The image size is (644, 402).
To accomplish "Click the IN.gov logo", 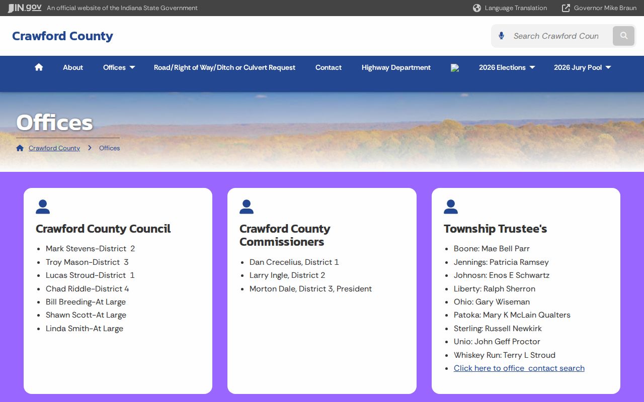I will click(25, 8).
